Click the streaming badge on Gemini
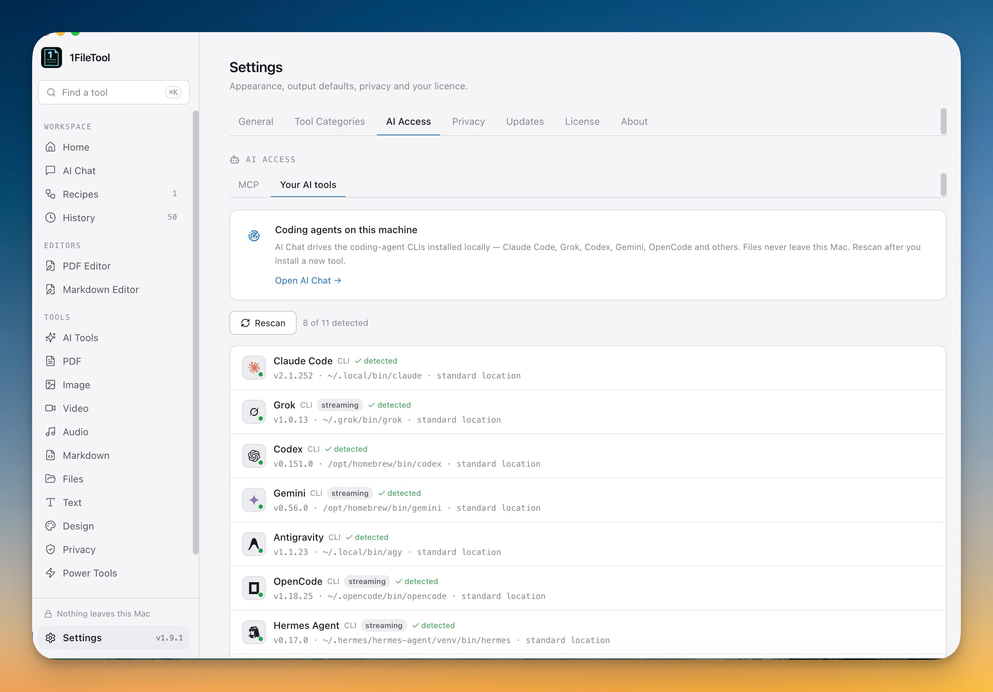 coord(350,493)
